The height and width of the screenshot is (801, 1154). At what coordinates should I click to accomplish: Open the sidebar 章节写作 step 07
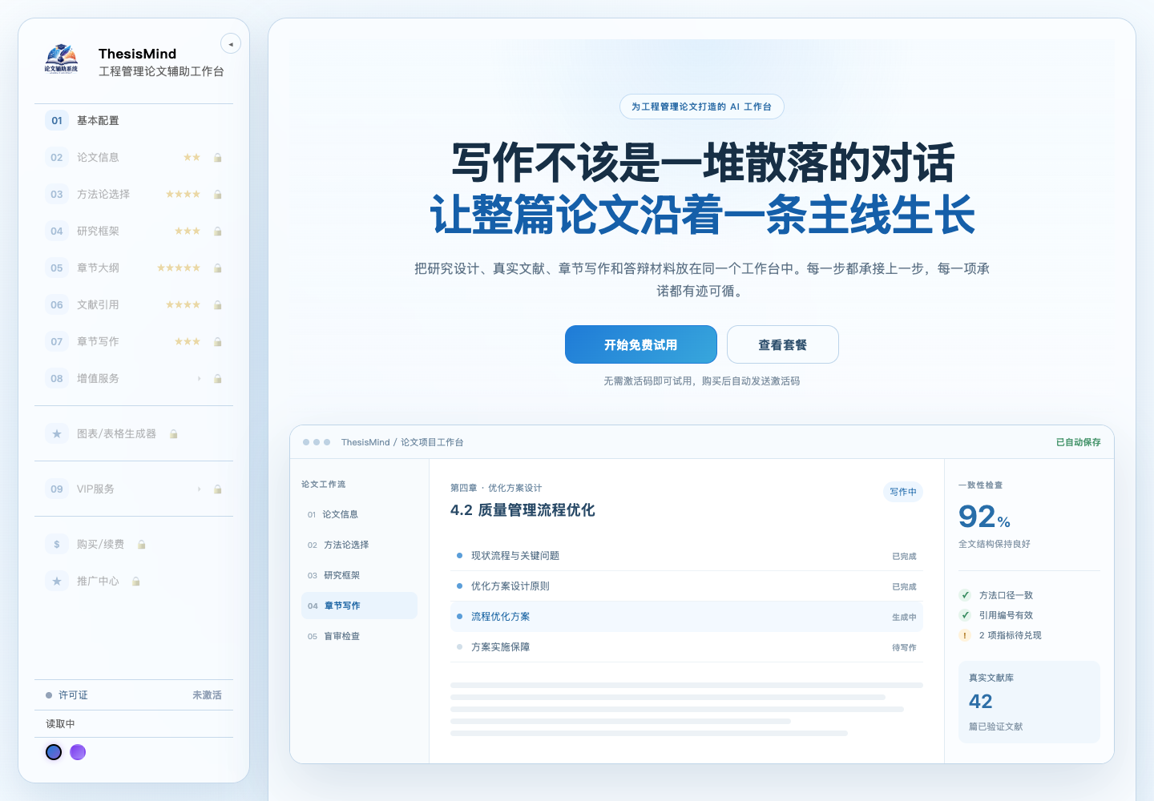pyautogui.click(x=134, y=342)
